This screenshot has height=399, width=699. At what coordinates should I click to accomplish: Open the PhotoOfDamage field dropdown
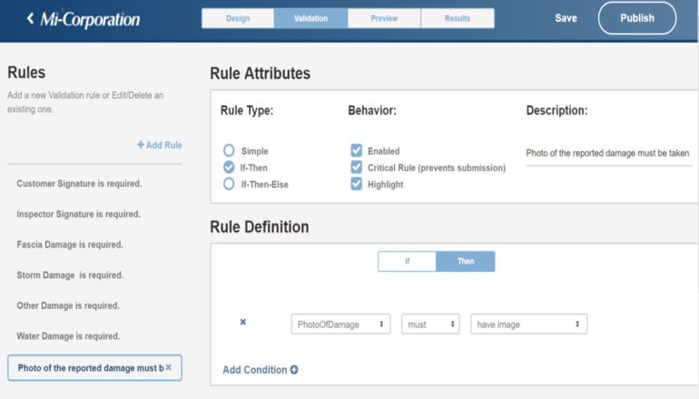[x=340, y=324]
